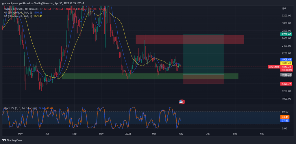The height and width of the screenshot is (144, 296).
Task: Click the red 1390.77 stop price tag
Action: (x=286, y=84)
